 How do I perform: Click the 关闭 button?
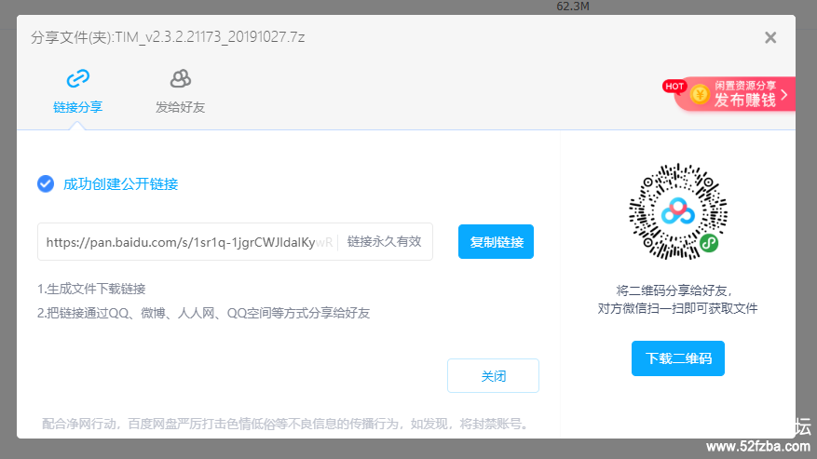[493, 375]
